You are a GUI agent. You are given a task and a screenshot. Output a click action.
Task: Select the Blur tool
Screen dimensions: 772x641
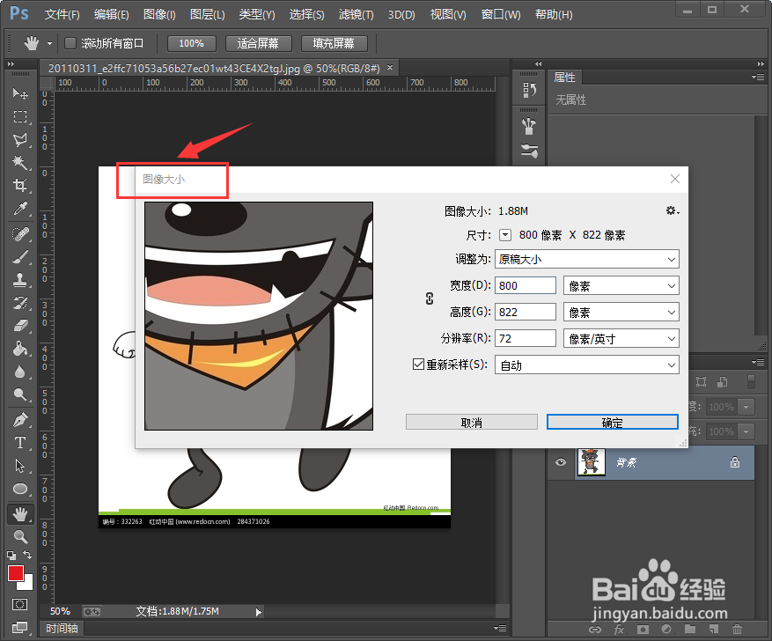click(x=20, y=372)
